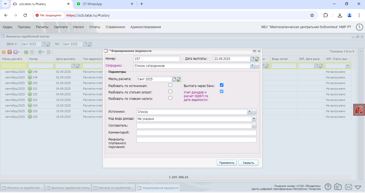365x193 pixels.
Task: Open the 'Администрирование' menu
Action: (x=146, y=27)
